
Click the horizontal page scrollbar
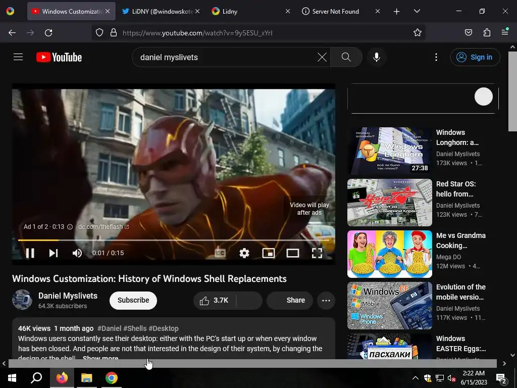(x=252, y=363)
